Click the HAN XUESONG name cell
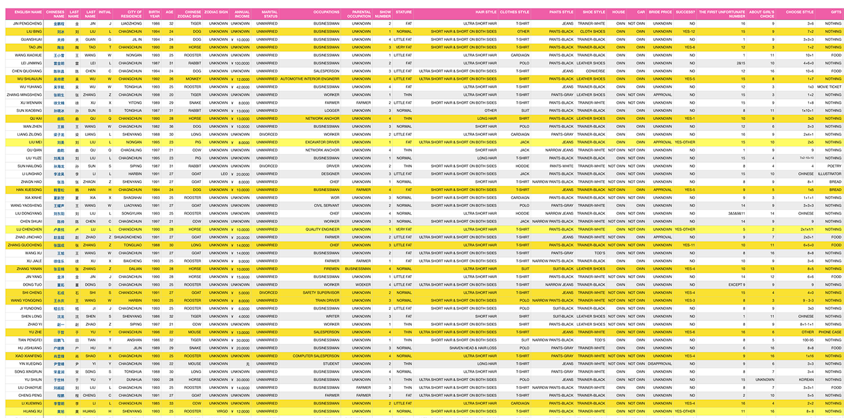The image size is (844, 418). pos(30,190)
